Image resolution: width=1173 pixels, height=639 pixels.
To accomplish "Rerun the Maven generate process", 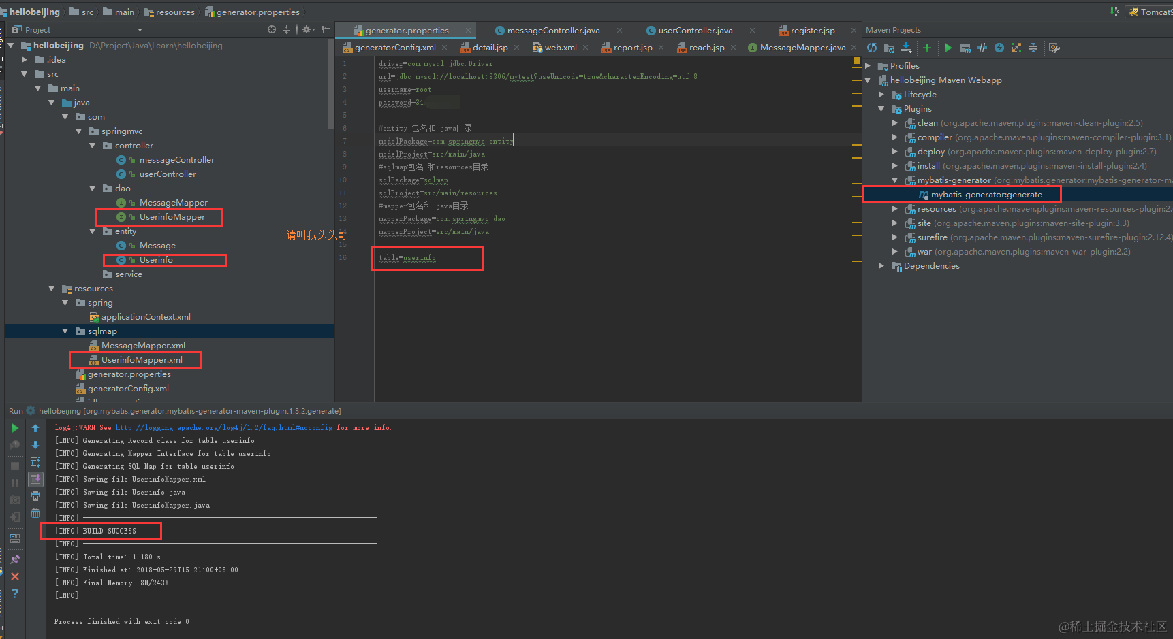I will (x=15, y=428).
